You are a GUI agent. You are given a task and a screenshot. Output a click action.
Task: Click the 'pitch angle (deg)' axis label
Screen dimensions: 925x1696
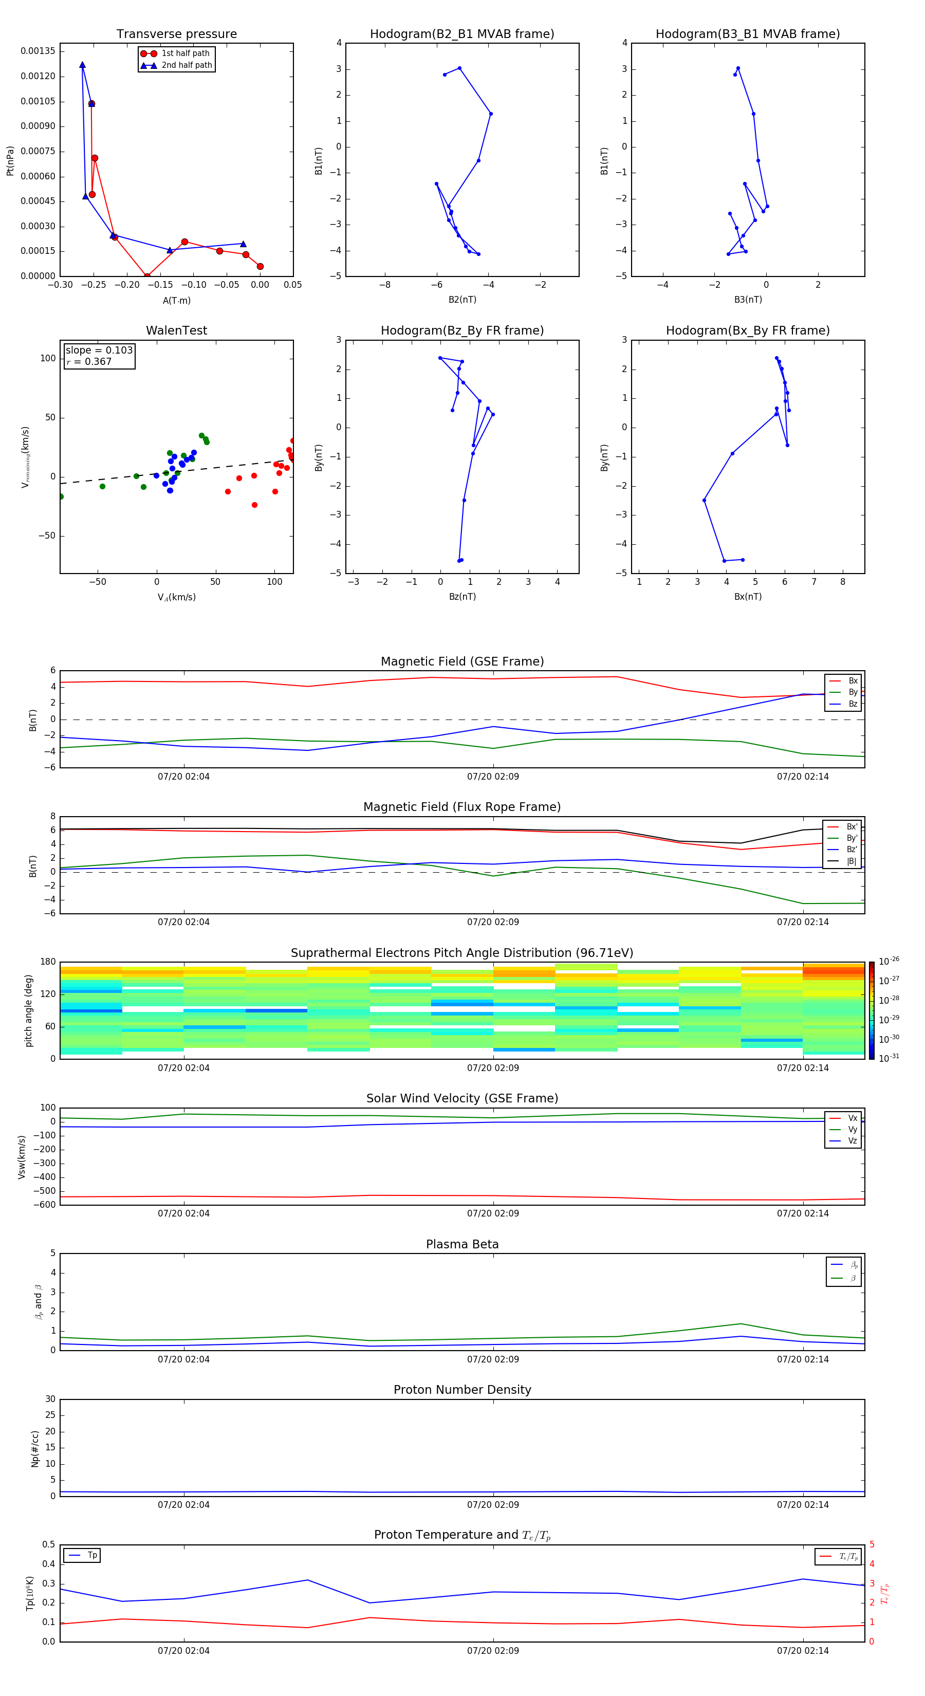(28, 1010)
